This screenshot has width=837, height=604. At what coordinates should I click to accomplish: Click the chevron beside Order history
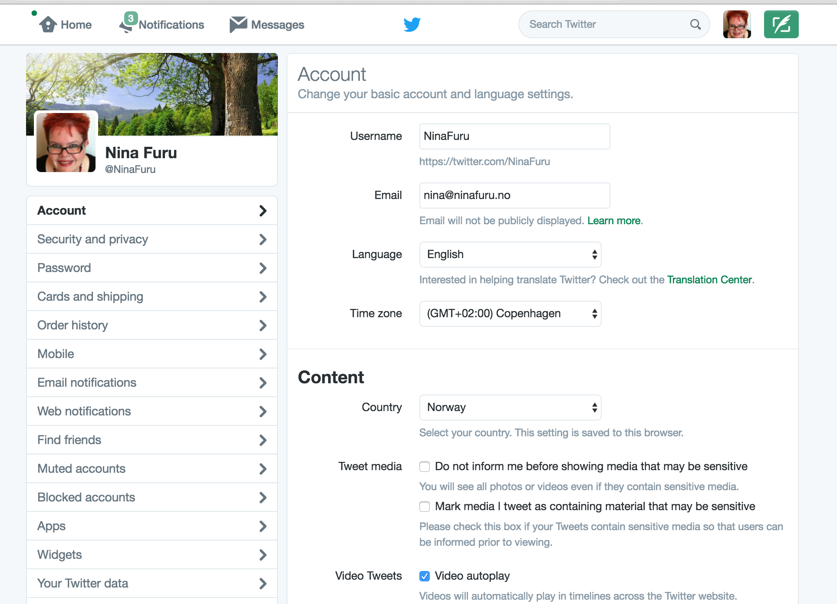tap(263, 325)
